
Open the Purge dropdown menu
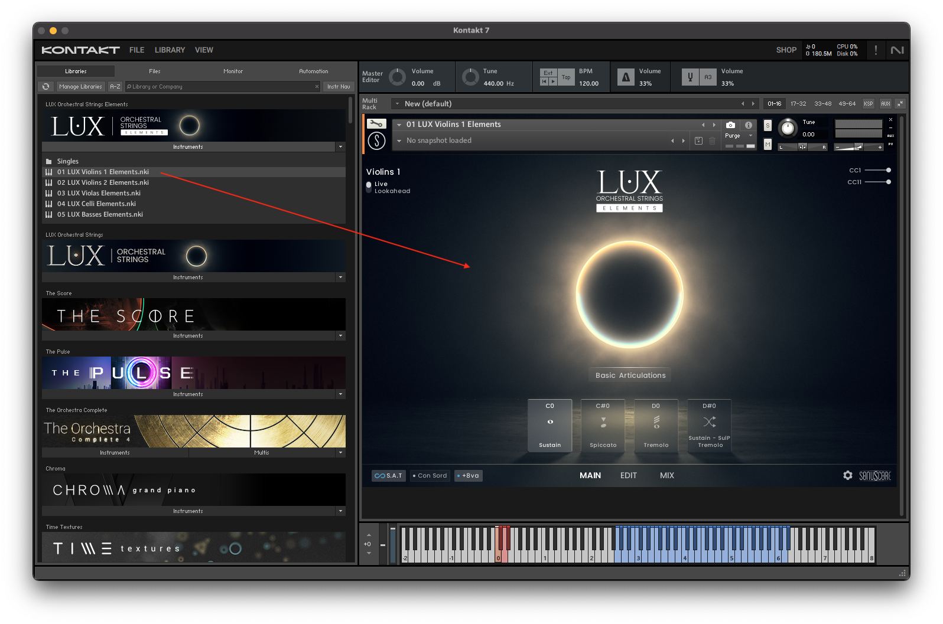[739, 136]
